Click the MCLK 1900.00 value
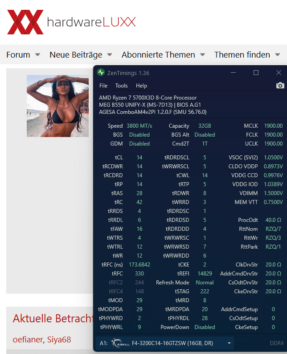This screenshot has height=354, width=287. click(273, 126)
